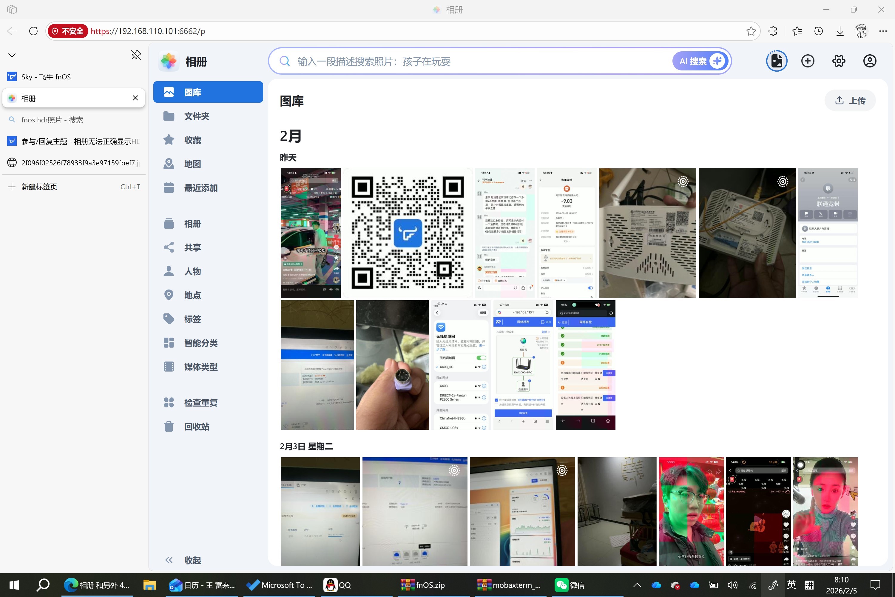Screen dimensions: 895x597
Task: Unpin the vertical tabs pane
Action: (136, 55)
